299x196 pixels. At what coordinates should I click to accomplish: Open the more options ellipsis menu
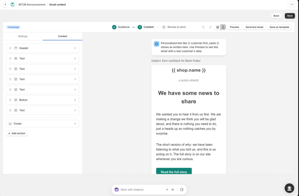click(x=292, y=4)
